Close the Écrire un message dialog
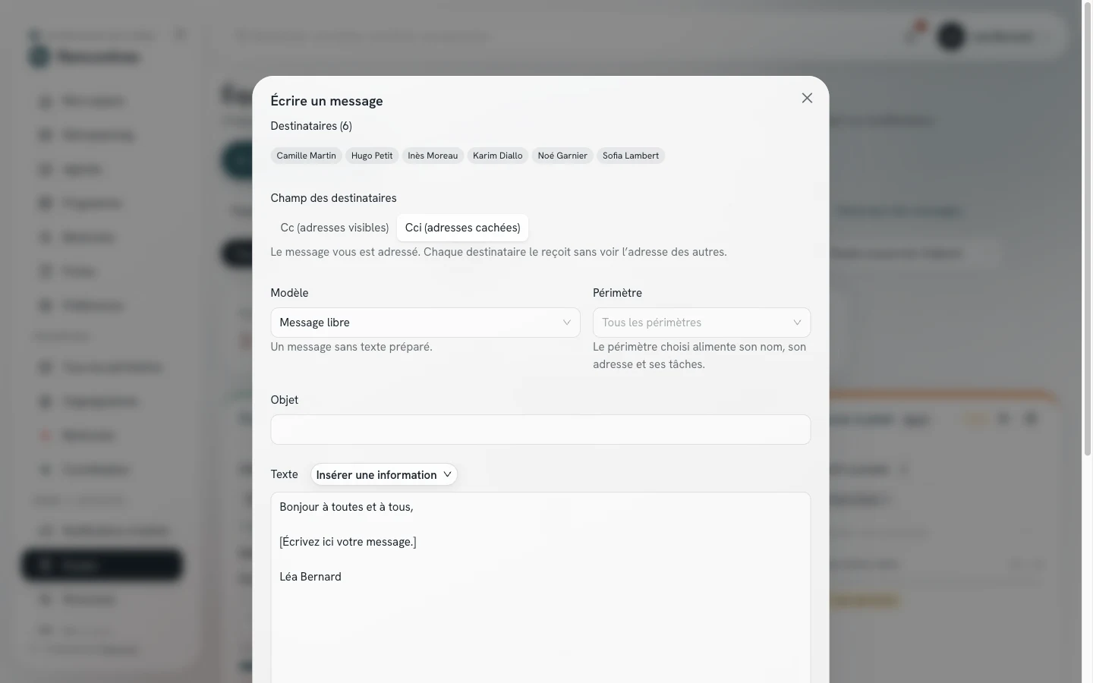This screenshot has height=683, width=1093. point(807,98)
